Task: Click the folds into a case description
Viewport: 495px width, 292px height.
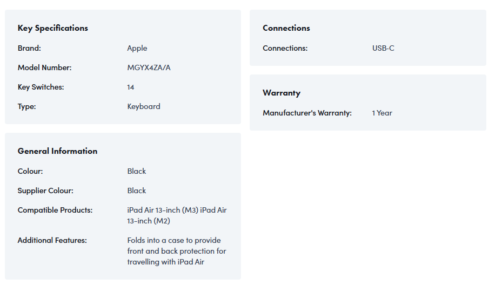Action: 177,251
